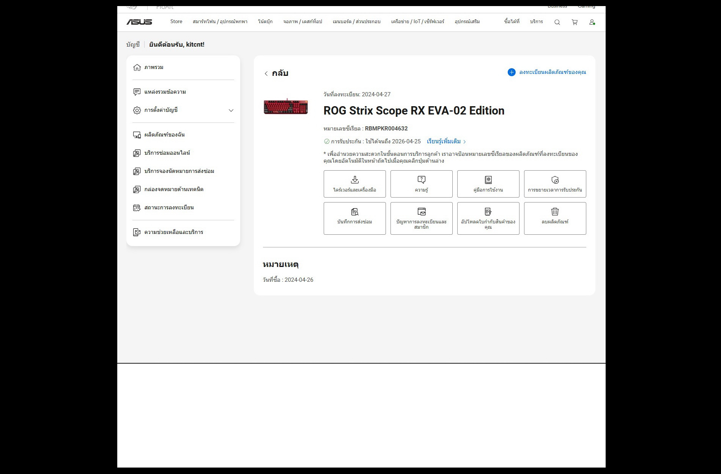The height and width of the screenshot is (474, 721).
Task: Open คู่มือการใช้งาน manual tile
Action: [x=488, y=184]
